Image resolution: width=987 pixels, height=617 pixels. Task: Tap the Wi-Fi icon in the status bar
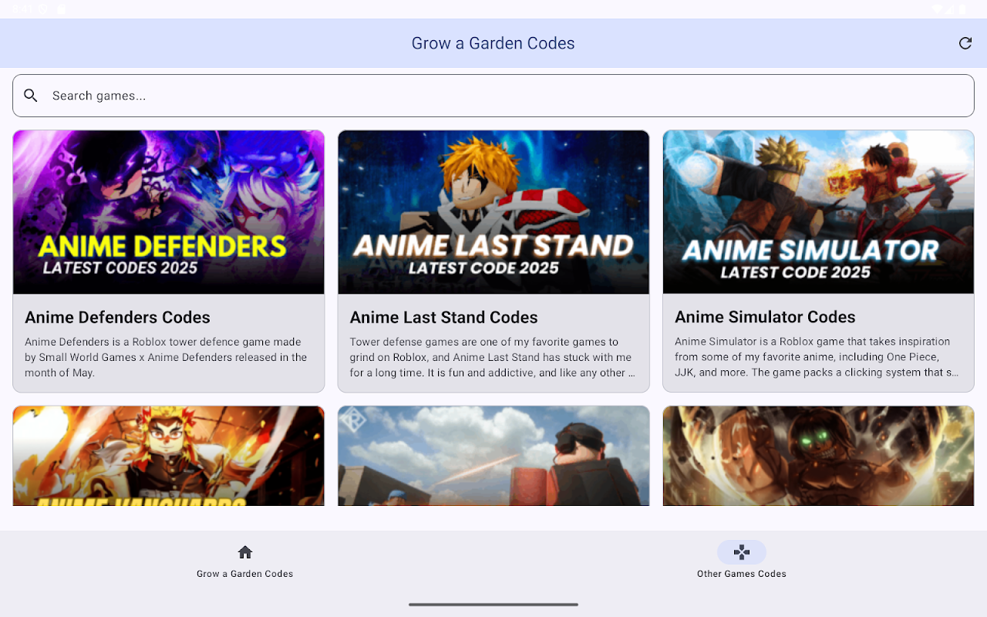tap(938, 9)
